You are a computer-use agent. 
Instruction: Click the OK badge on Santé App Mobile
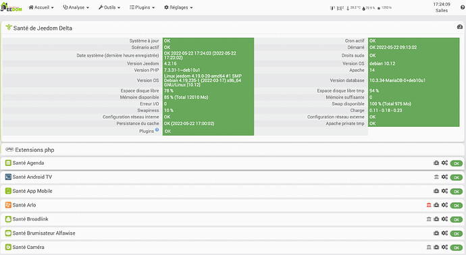pyautogui.click(x=456, y=192)
